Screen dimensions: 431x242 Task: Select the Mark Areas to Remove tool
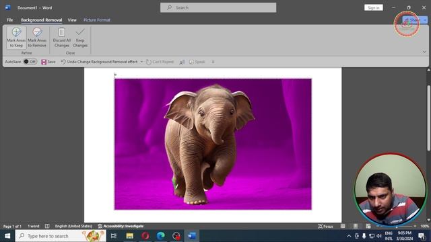click(x=37, y=38)
